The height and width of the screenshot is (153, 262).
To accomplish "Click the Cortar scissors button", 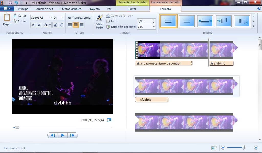I will [x=20, y=16].
